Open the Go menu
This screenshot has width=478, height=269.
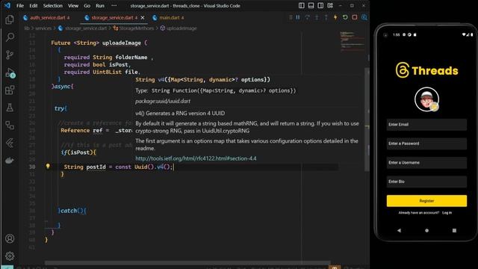[87, 5]
